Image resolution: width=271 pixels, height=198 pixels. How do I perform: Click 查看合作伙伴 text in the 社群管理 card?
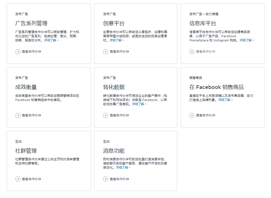coord(32,179)
